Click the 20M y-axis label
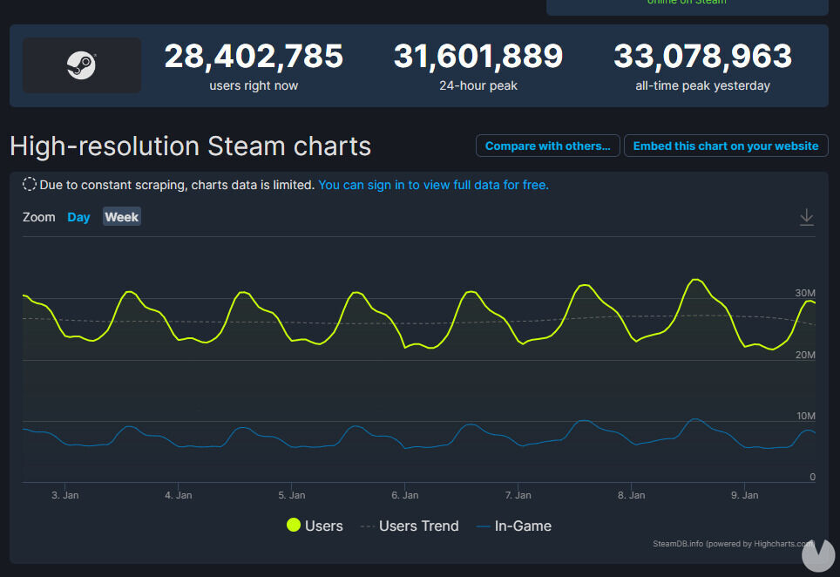The width and height of the screenshot is (840, 577). 805,355
